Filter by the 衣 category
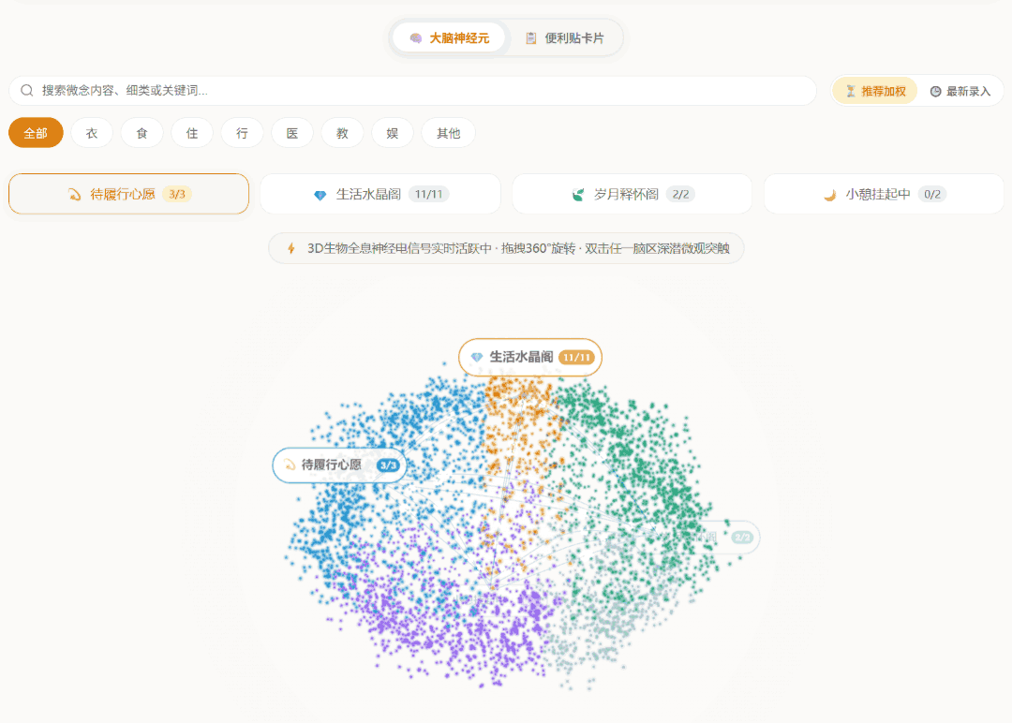 92,133
